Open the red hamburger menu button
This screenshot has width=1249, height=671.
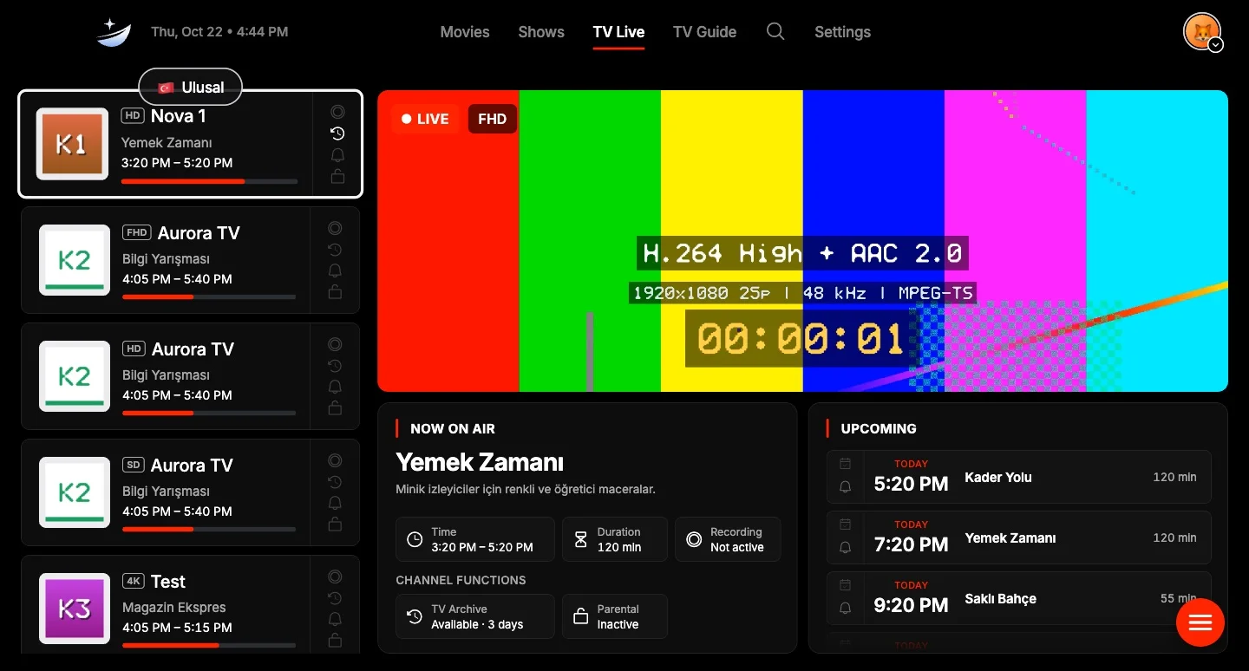pyautogui.click(x=1200, y=622)
